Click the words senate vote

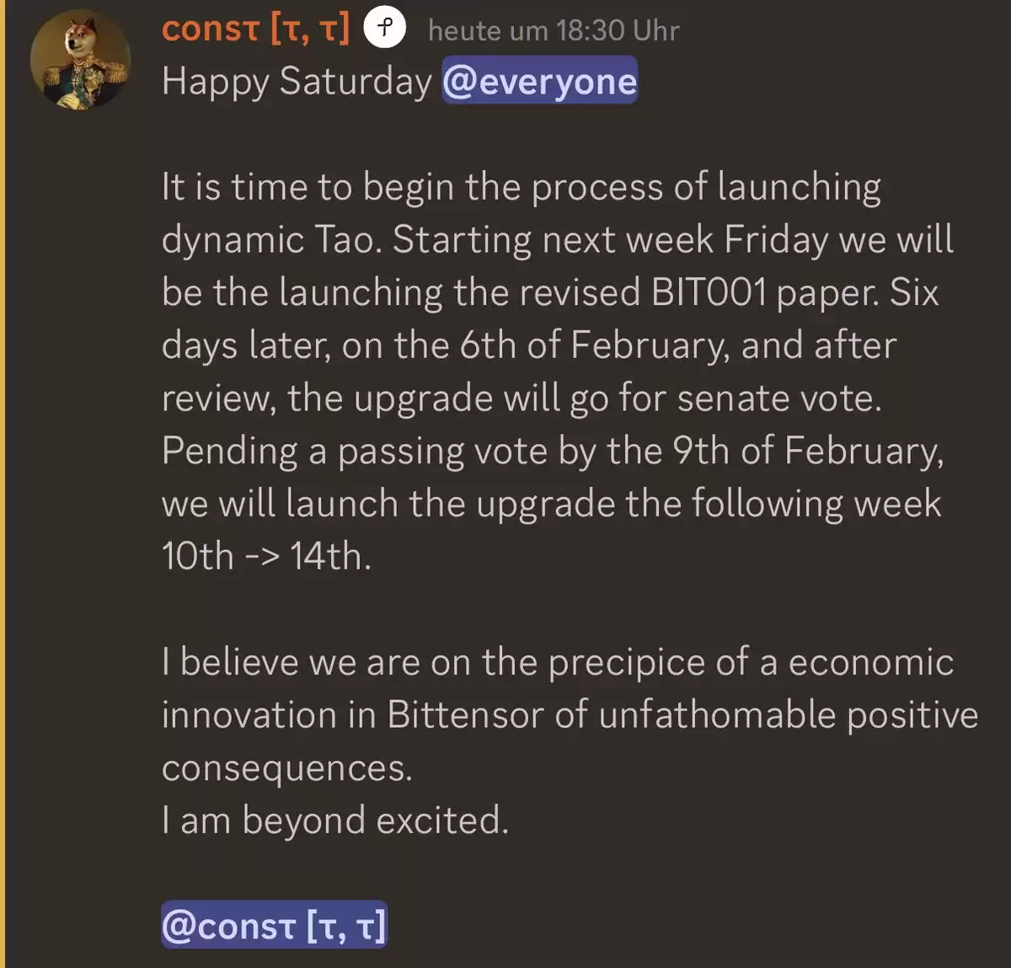click(779, 398)
